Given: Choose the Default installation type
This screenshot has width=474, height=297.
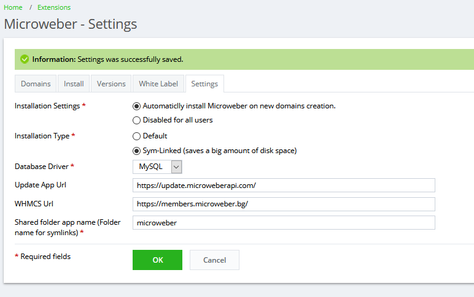Looking at the screenshot, I should [x=137, y=136].
